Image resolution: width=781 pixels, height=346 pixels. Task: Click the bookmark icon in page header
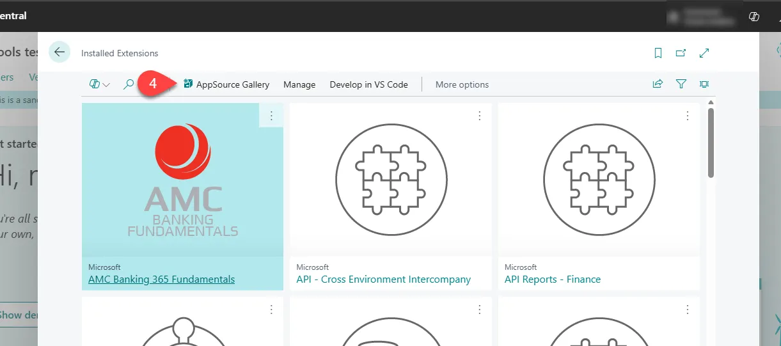click(658, 53)
